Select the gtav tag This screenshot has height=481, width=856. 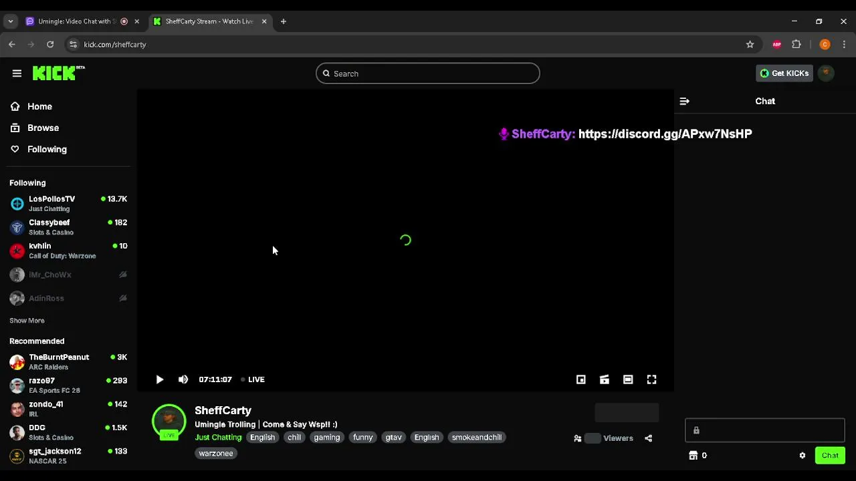(394, 438)
